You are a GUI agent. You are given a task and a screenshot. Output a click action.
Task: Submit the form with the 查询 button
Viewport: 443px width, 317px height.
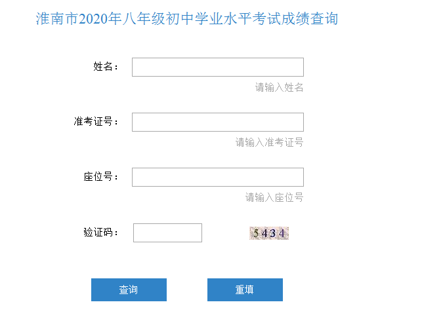point(129,289)
